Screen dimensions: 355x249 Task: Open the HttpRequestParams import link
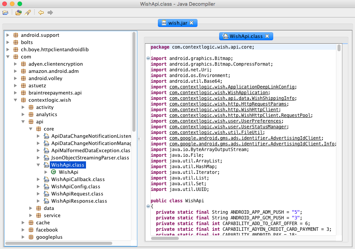click(228, 104)
